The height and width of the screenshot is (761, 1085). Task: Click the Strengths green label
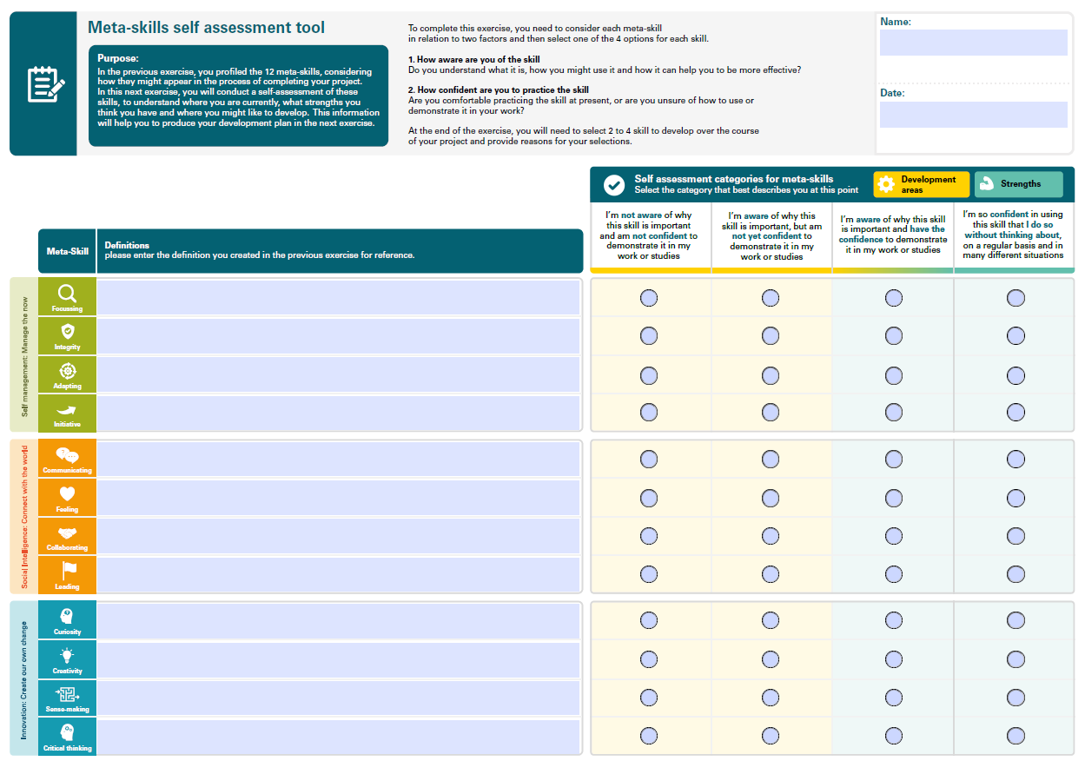[1018, 184]
